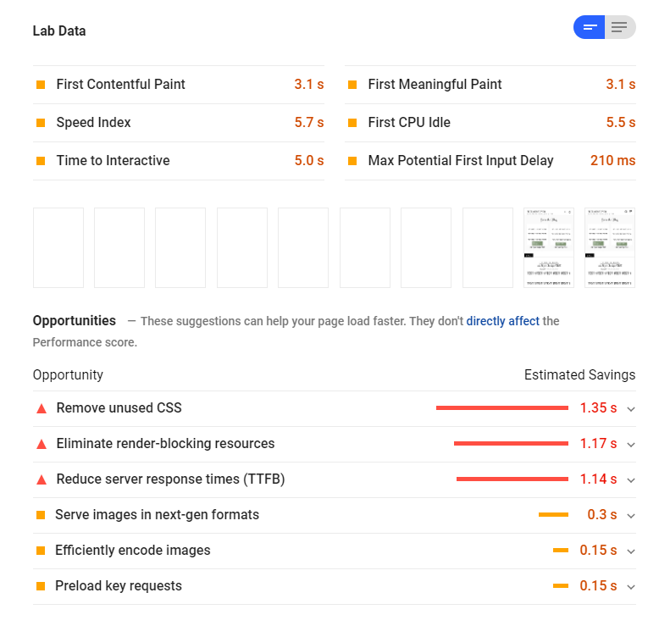Click the red triangle beside Eliminate render-blocking resources

[x=42, y=444]
